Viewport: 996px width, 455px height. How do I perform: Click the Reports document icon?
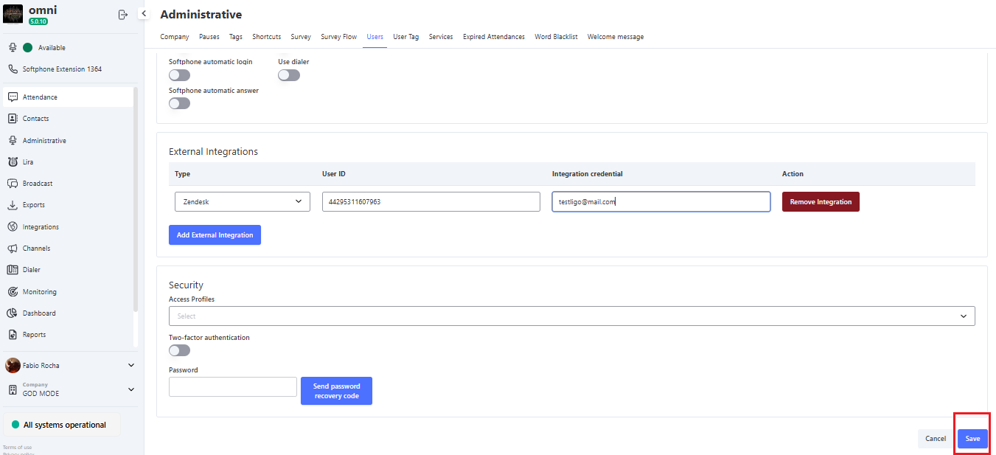13,335
